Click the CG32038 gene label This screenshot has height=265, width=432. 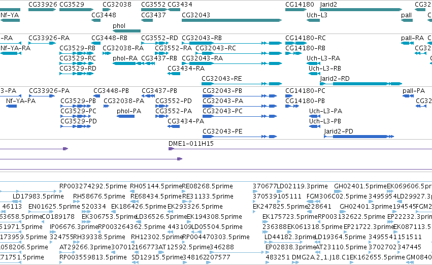[117, 5]
